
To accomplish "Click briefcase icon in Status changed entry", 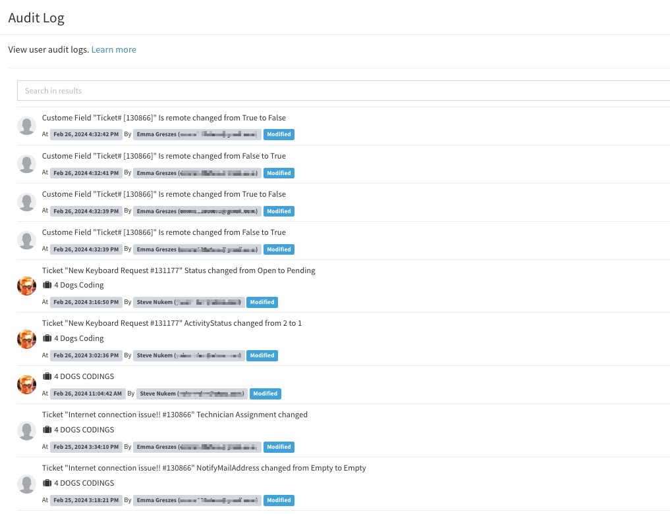I will [47, 285].
